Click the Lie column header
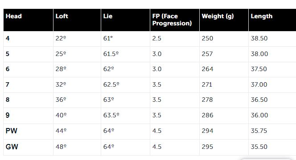 (x=108, y=16)
